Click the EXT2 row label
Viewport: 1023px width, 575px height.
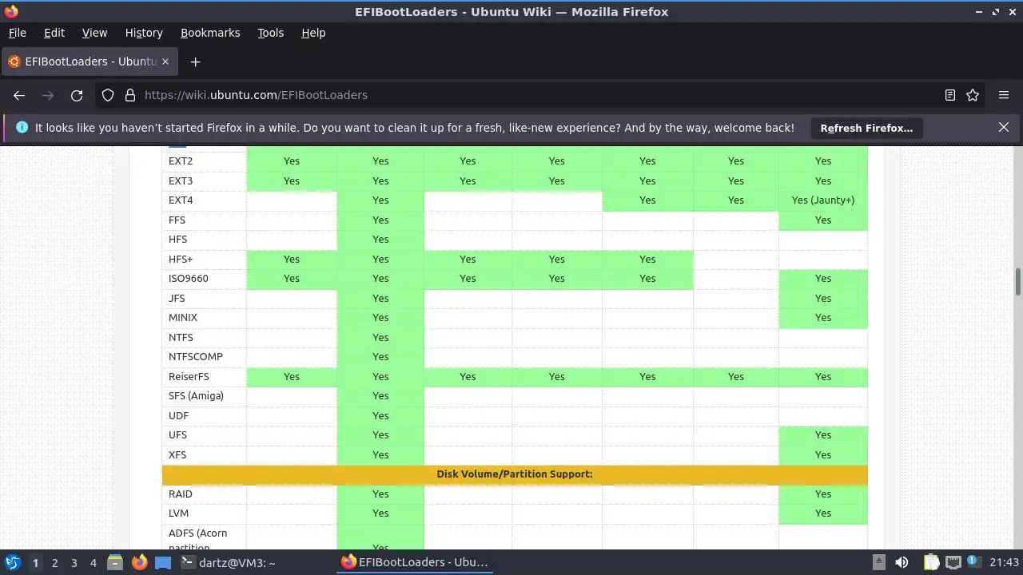181,161
